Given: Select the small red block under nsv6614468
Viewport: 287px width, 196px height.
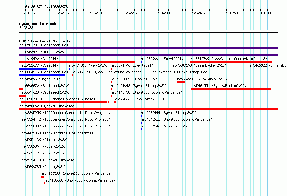Looking at the screenshot, I should pyautogui.click(x=115, y=102).
